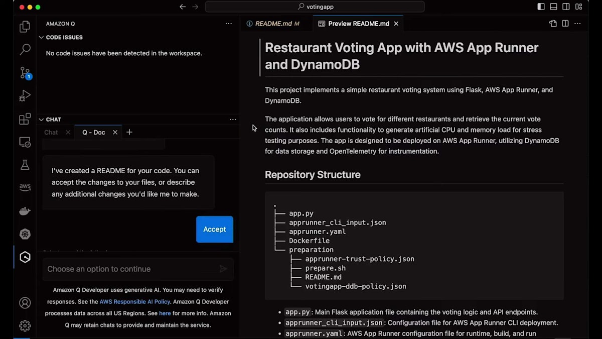Go forward with the right arrow

[195, 7]
